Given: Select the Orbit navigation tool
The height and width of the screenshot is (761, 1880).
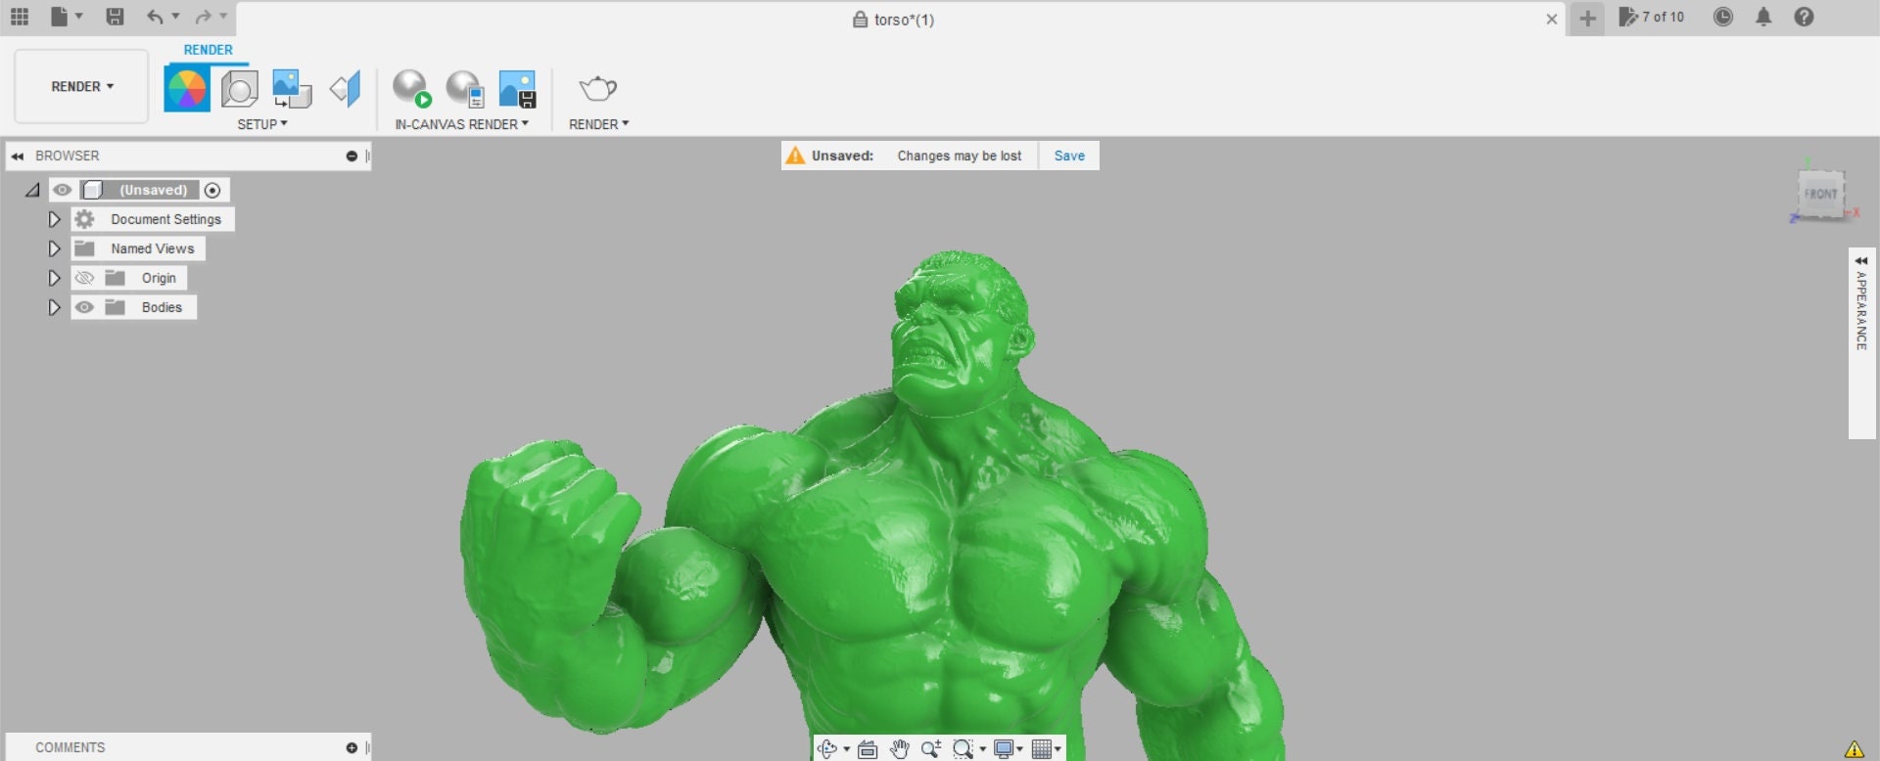Looking at the screenshot, I should pyautogui.click(x=827, y=749).
